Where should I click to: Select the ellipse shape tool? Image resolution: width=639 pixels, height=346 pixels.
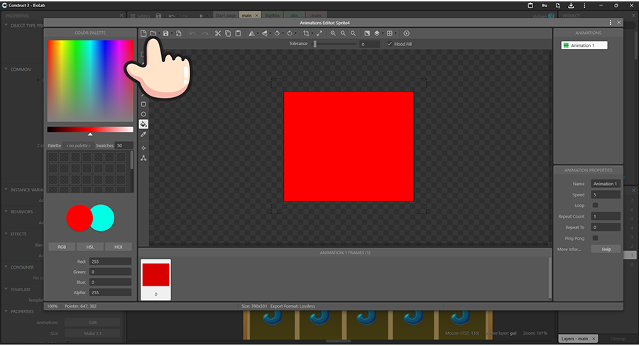[x=143, y=114]
